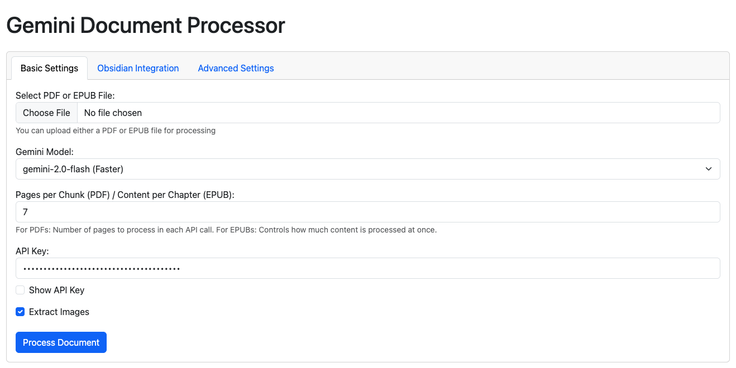This screenshot has height=368, width=736.
Task: Click the Pages per Chunk label text
Action: click(x=125, y=195)
